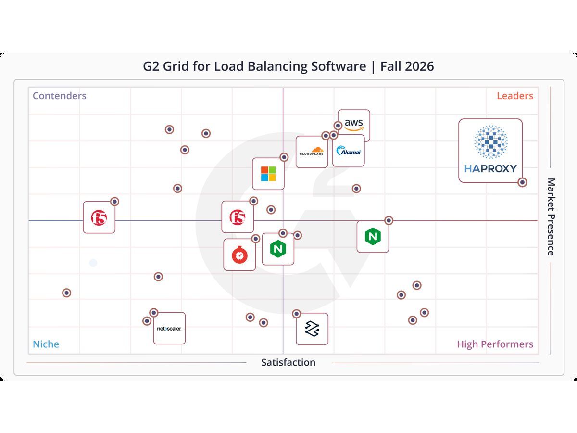Click the Market Presence axis label
Image resolution: width=577 pixels, height=433 pixels.
pyautogui.click(x=551, y=217)
